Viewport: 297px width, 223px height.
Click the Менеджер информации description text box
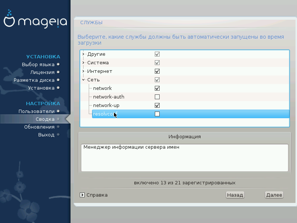[185, 158]
